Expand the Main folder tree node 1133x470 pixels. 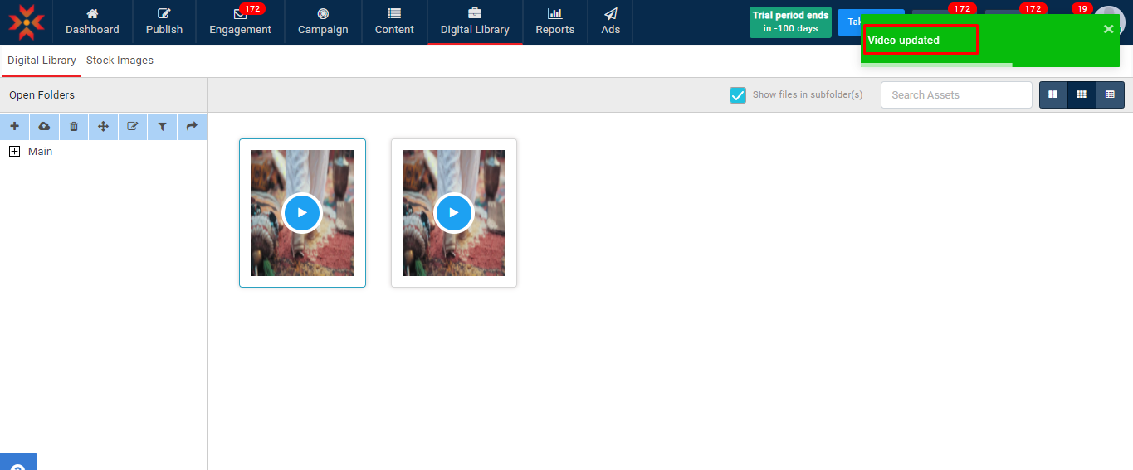[14, 152]
